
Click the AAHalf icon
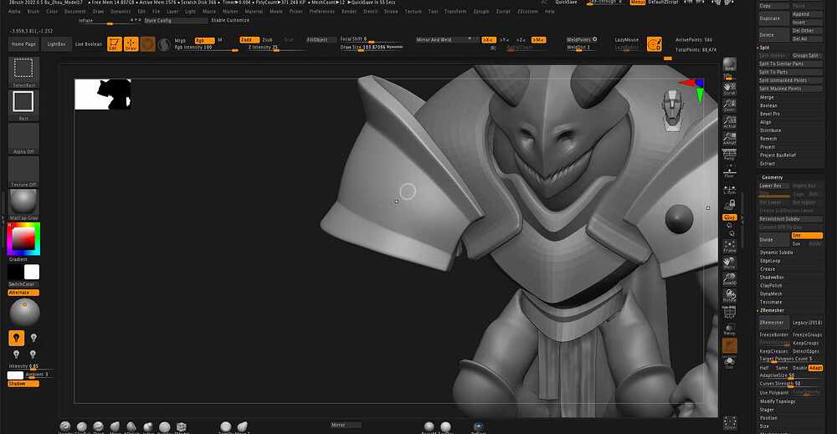(729, 138)
